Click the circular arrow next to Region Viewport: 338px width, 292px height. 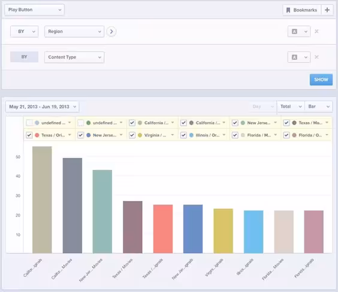[111, 32]
